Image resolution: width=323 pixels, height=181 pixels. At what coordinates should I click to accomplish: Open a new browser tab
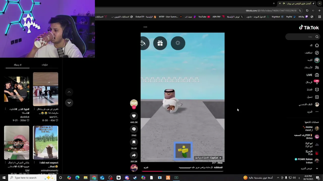pyautogui.click(x=274, y=3)
